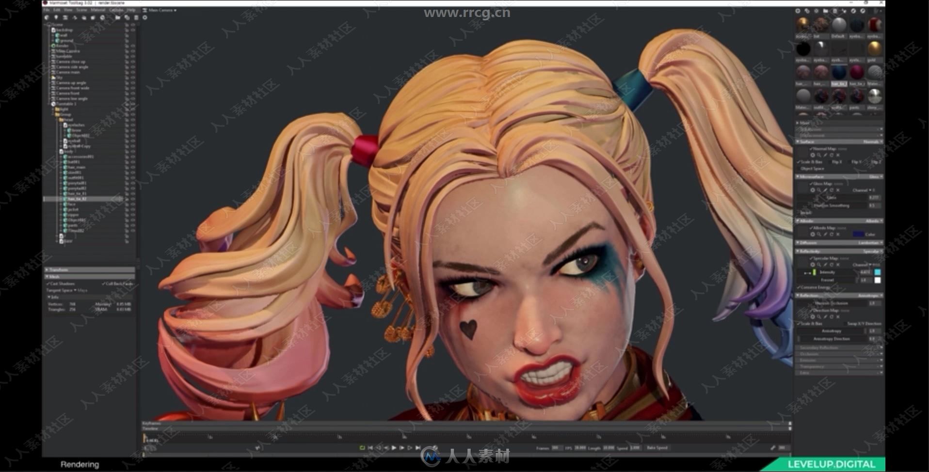Select the Sky item in scene tree
Screen dimensions: 929x472
[x=59, y=77]
